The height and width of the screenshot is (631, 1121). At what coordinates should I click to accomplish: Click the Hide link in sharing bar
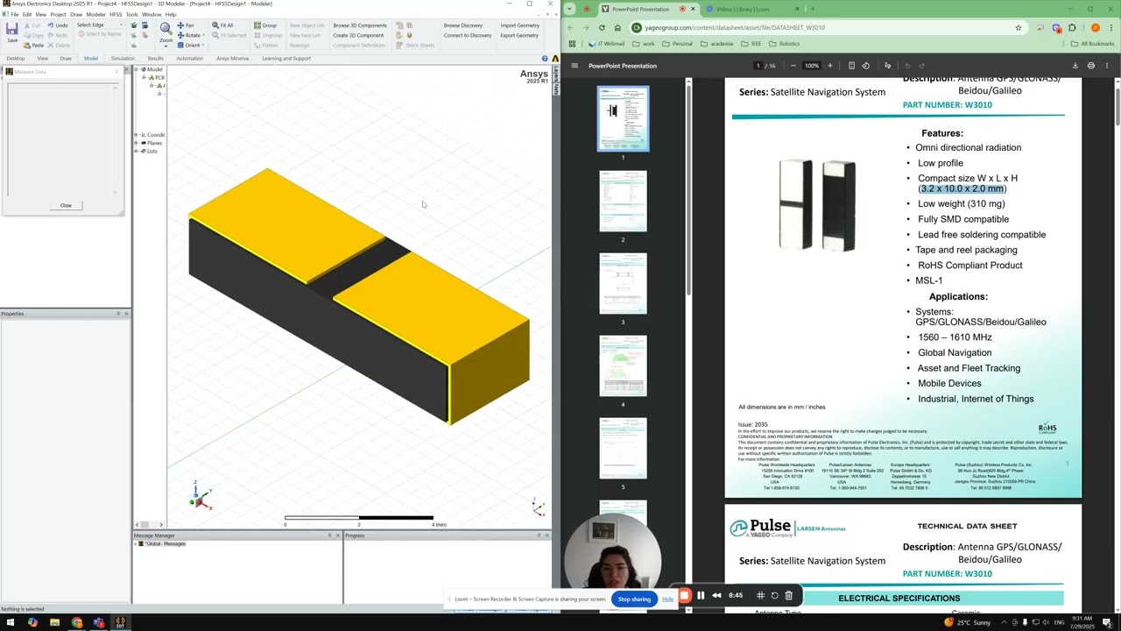pyautogui.click(x=667, y=599)
